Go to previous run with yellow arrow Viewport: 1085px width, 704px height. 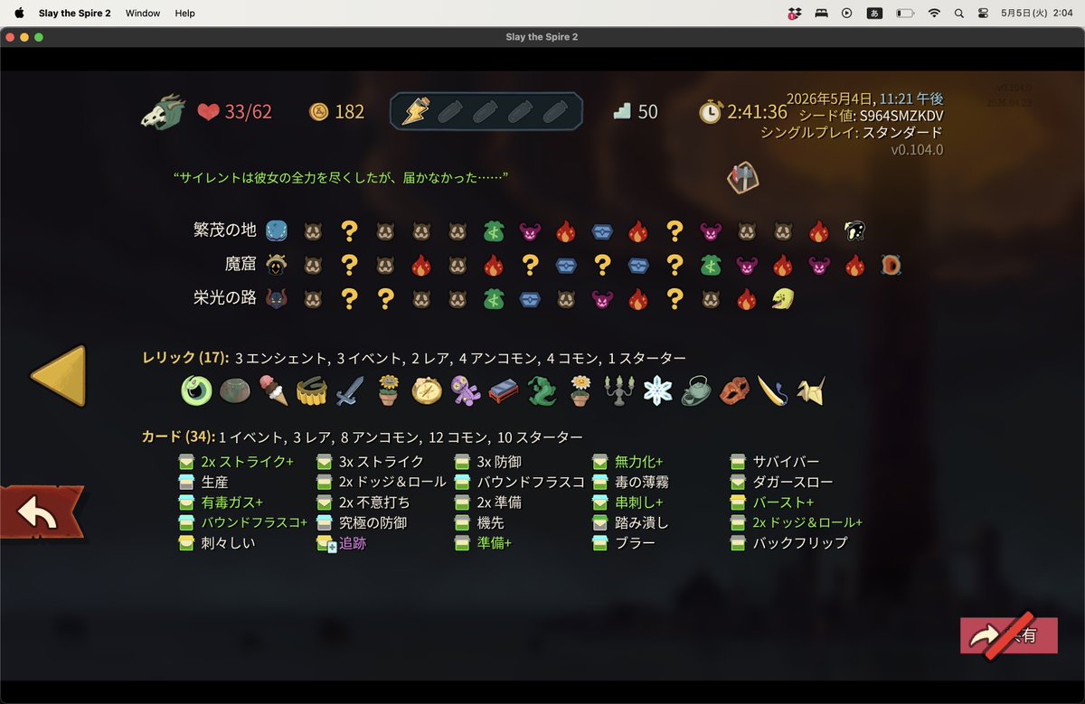point(59,376)
